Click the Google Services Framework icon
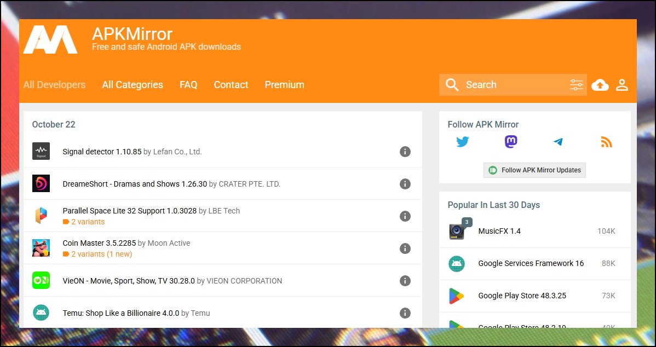The image size is (656, 347). tap(457, 263)
